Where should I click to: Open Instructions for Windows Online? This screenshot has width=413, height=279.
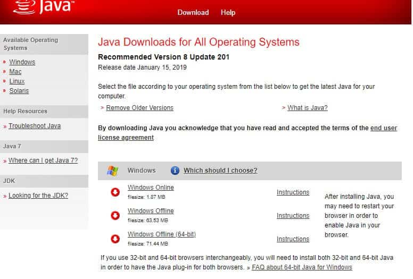[293, 192]
